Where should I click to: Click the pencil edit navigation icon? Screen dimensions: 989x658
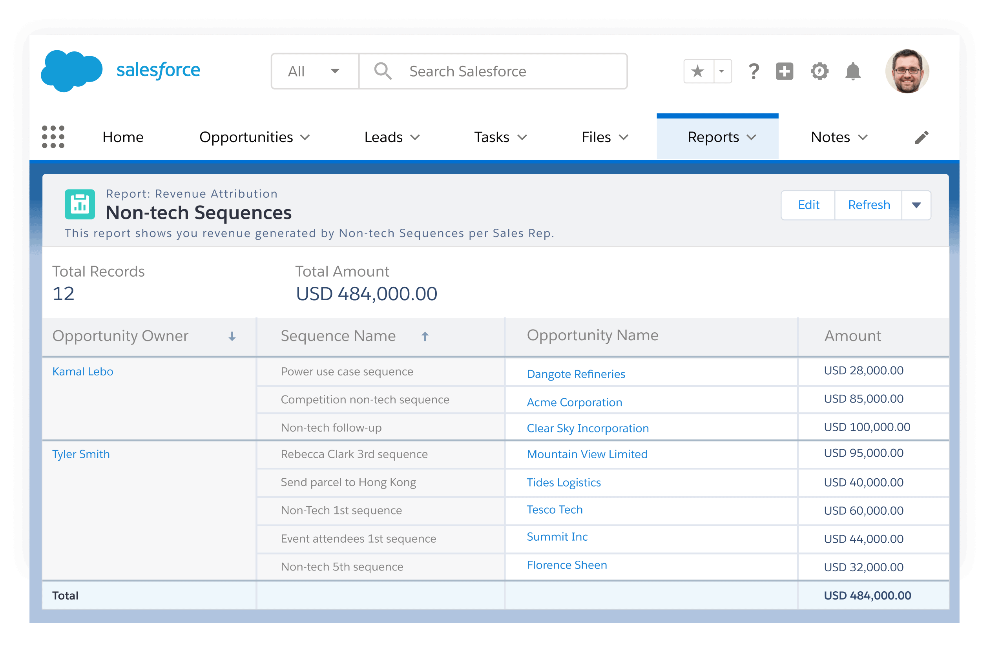pos(921,137)
